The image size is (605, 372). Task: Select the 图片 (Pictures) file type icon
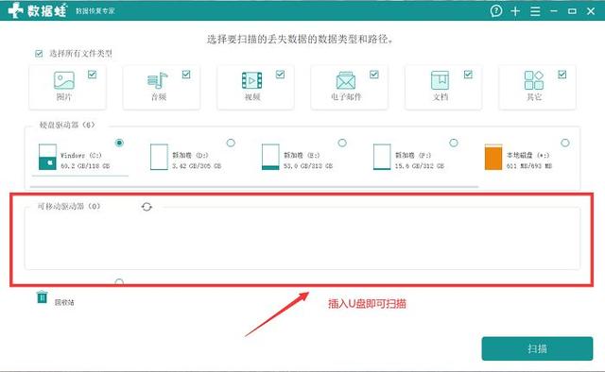[64, 80]
